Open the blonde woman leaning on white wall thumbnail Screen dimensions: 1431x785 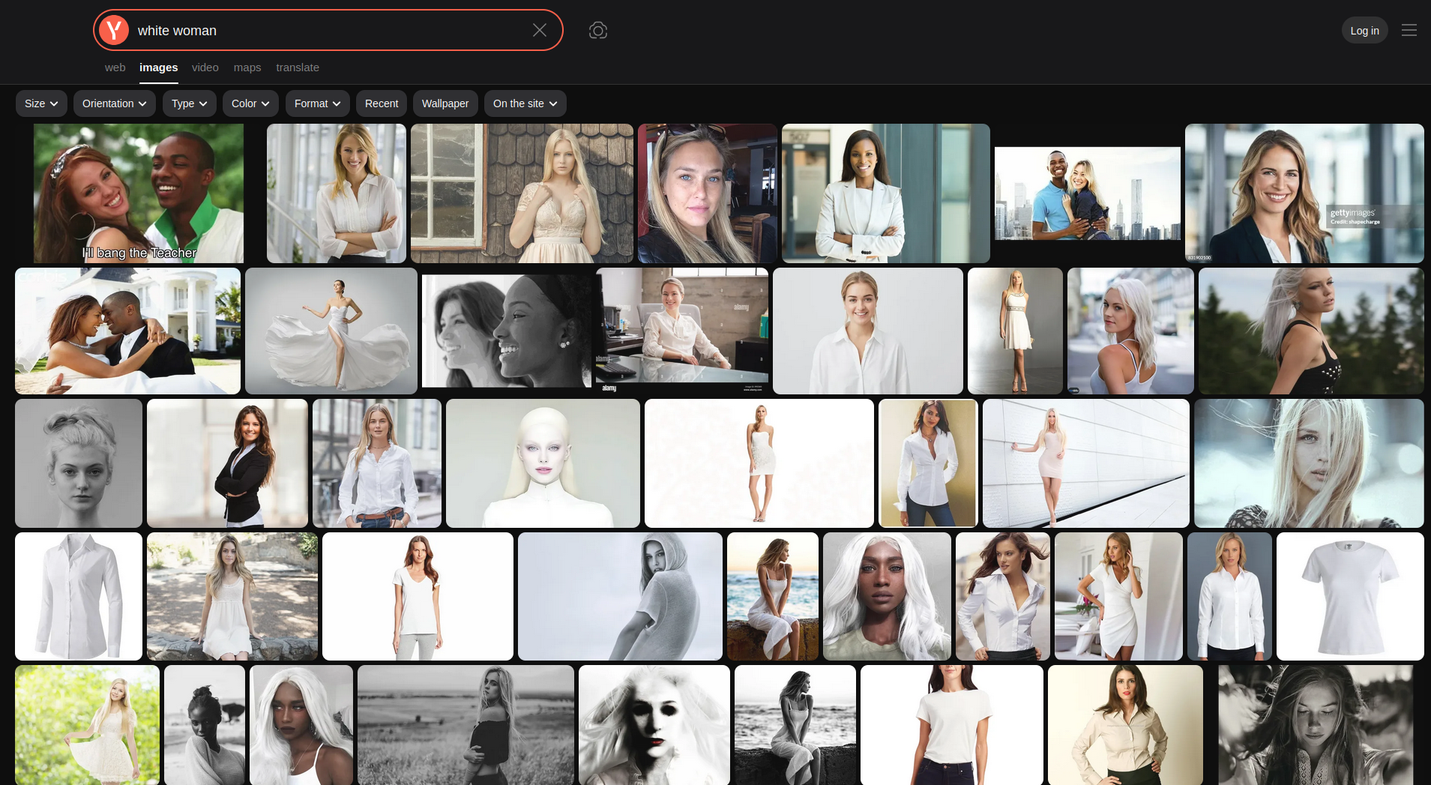[1086, 463]
